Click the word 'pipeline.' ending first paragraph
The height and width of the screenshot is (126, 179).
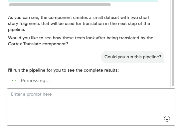tap(17, 30)
